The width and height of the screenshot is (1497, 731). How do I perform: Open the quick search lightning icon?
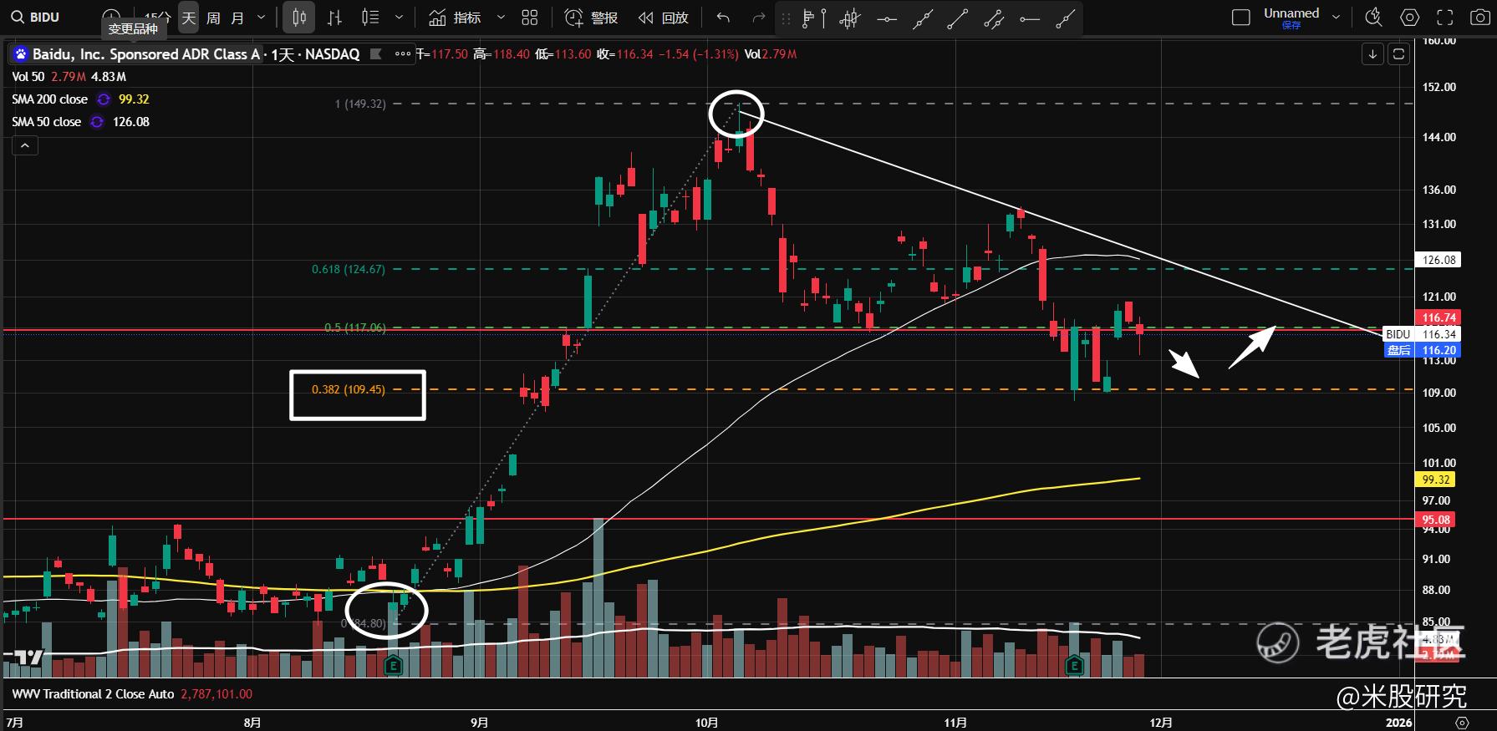[1372, 18]
